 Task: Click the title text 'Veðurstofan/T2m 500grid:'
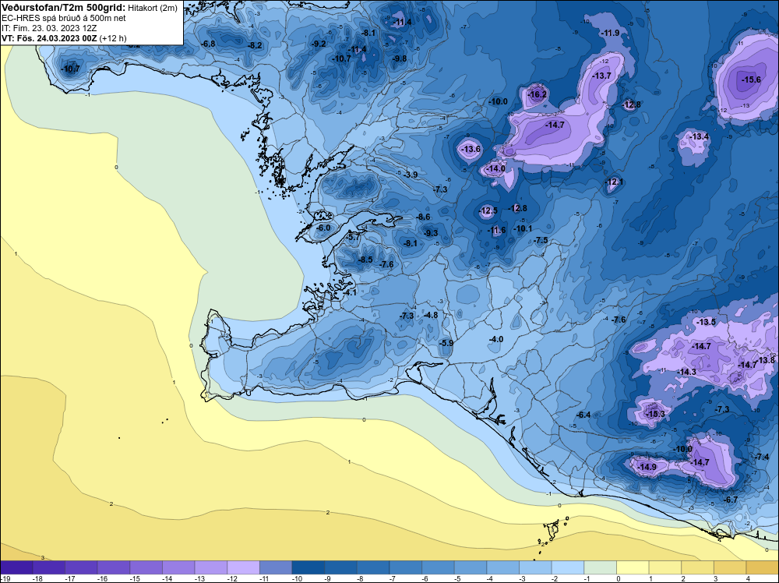point(64,8)
